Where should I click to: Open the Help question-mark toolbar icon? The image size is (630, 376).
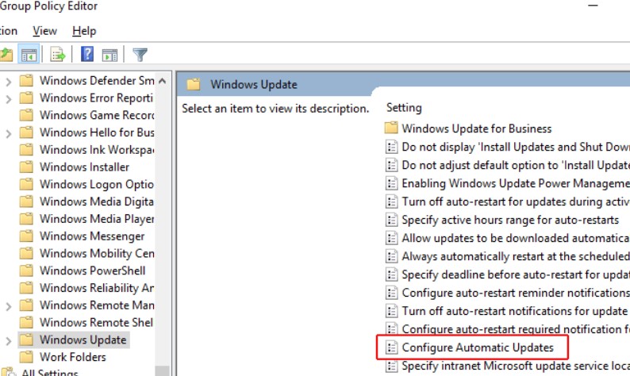[87, 54]
